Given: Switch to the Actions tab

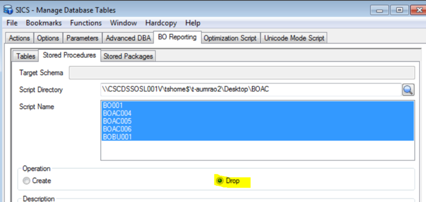Looking at the screenshot, I should [x=19, y=38].
